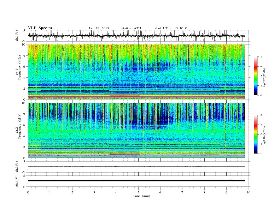Click the log(PSD) label beside ch.2 colorbar
Image resolution: width=280 pixels, height=216 pixels.
265,136
